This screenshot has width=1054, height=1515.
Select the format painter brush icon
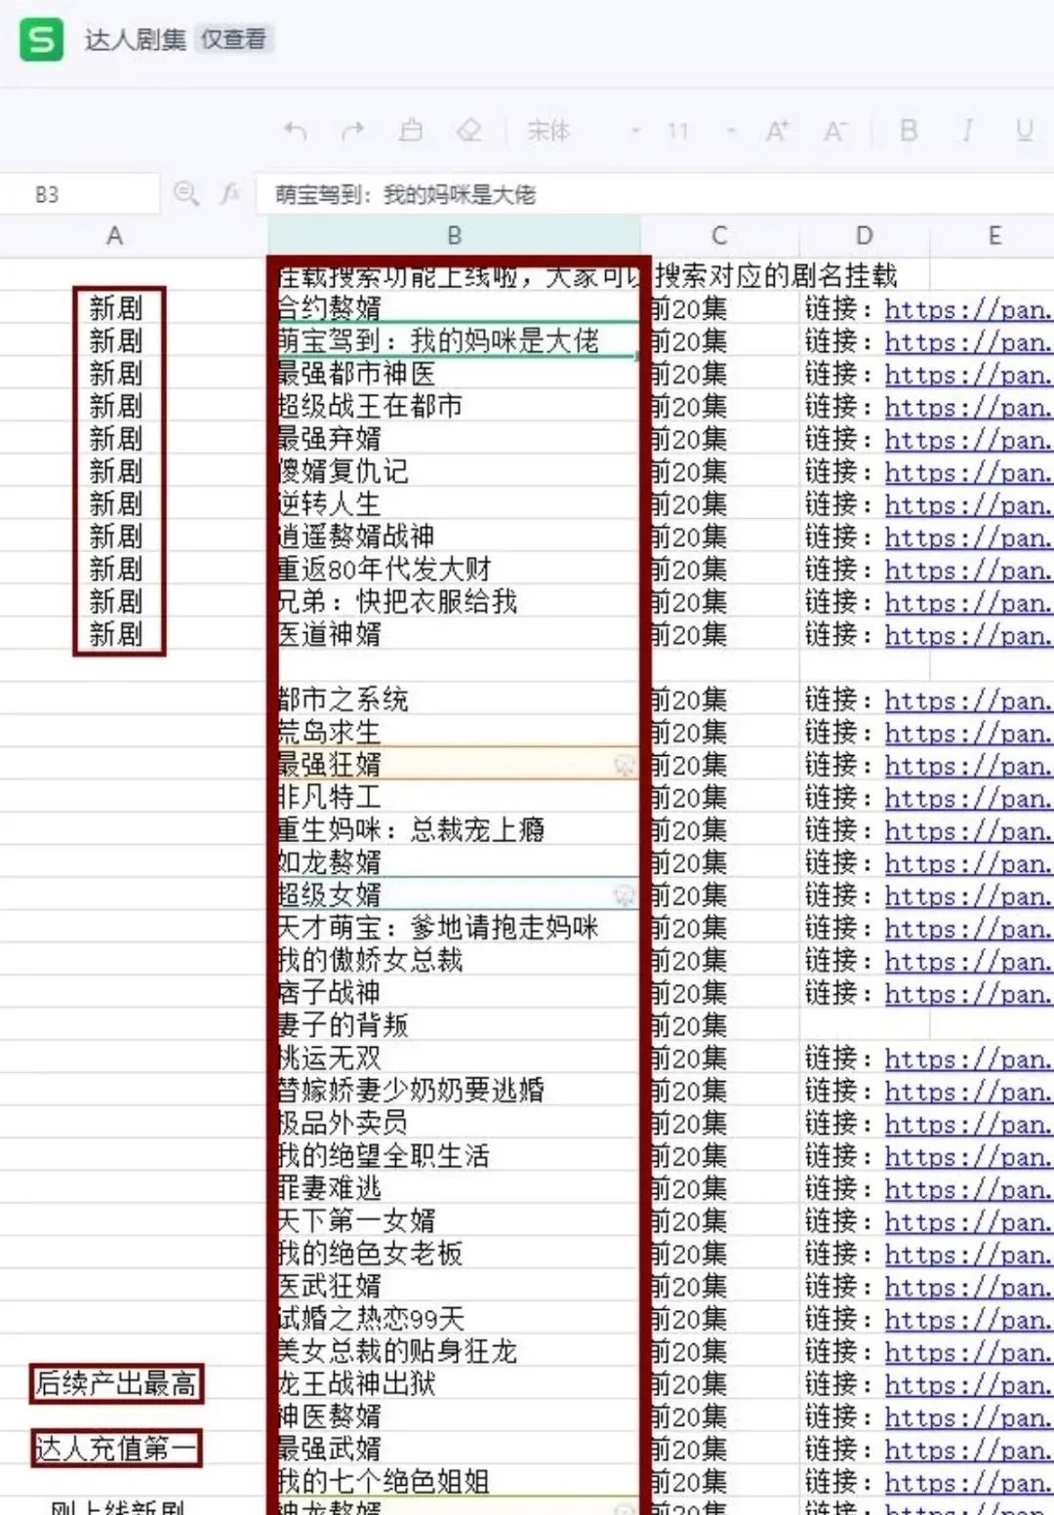click(411, 131)
